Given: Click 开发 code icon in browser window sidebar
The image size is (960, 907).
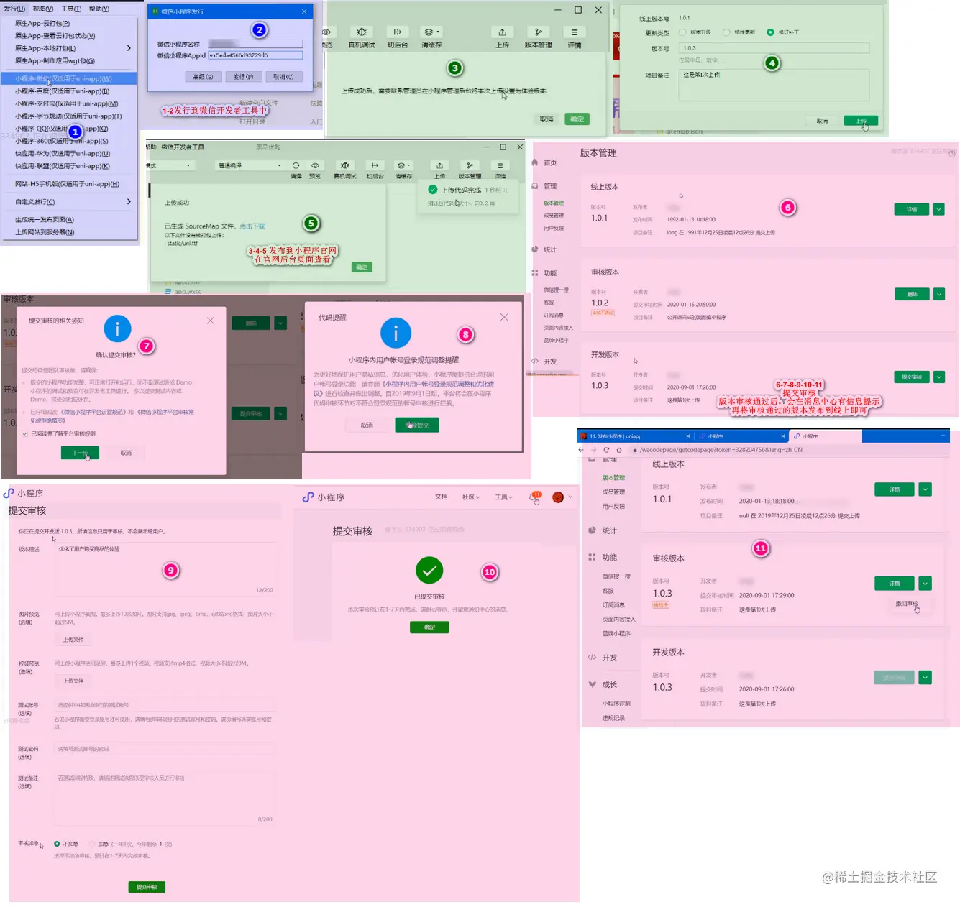Looking at the screenshot, I should point(592,657).
